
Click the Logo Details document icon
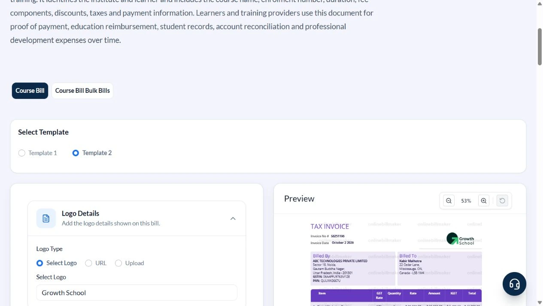coord(46,218)
